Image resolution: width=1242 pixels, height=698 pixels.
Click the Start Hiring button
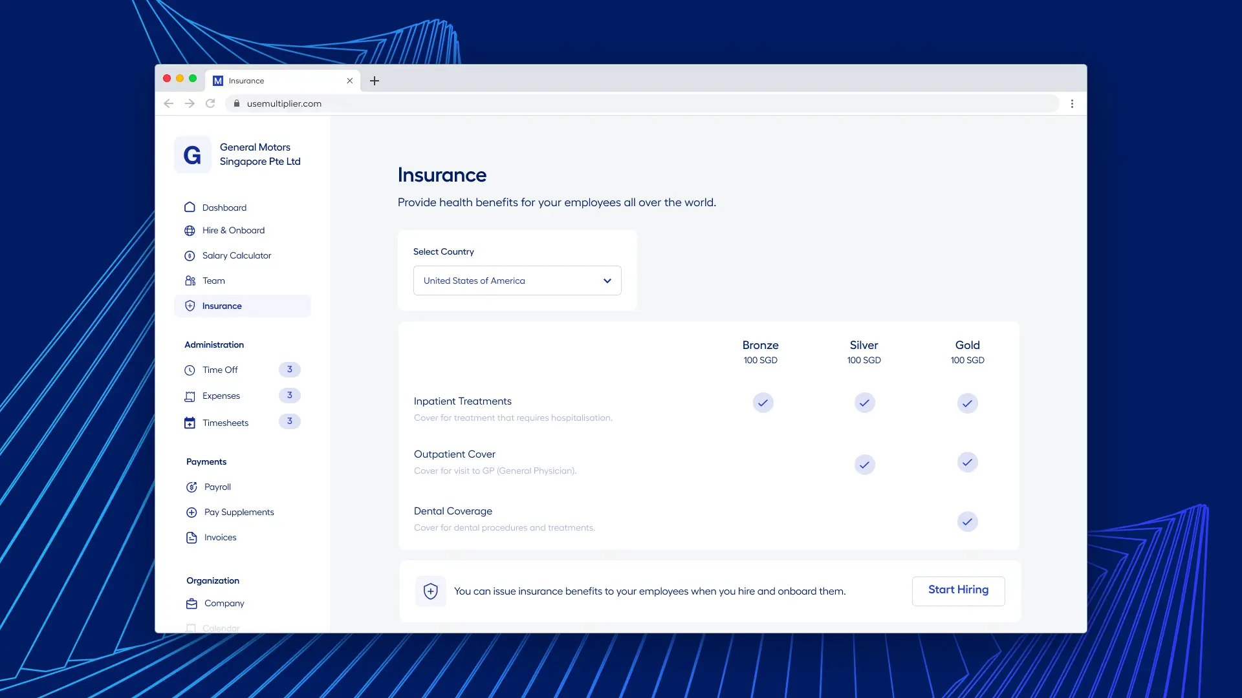(x=958, y=591)
